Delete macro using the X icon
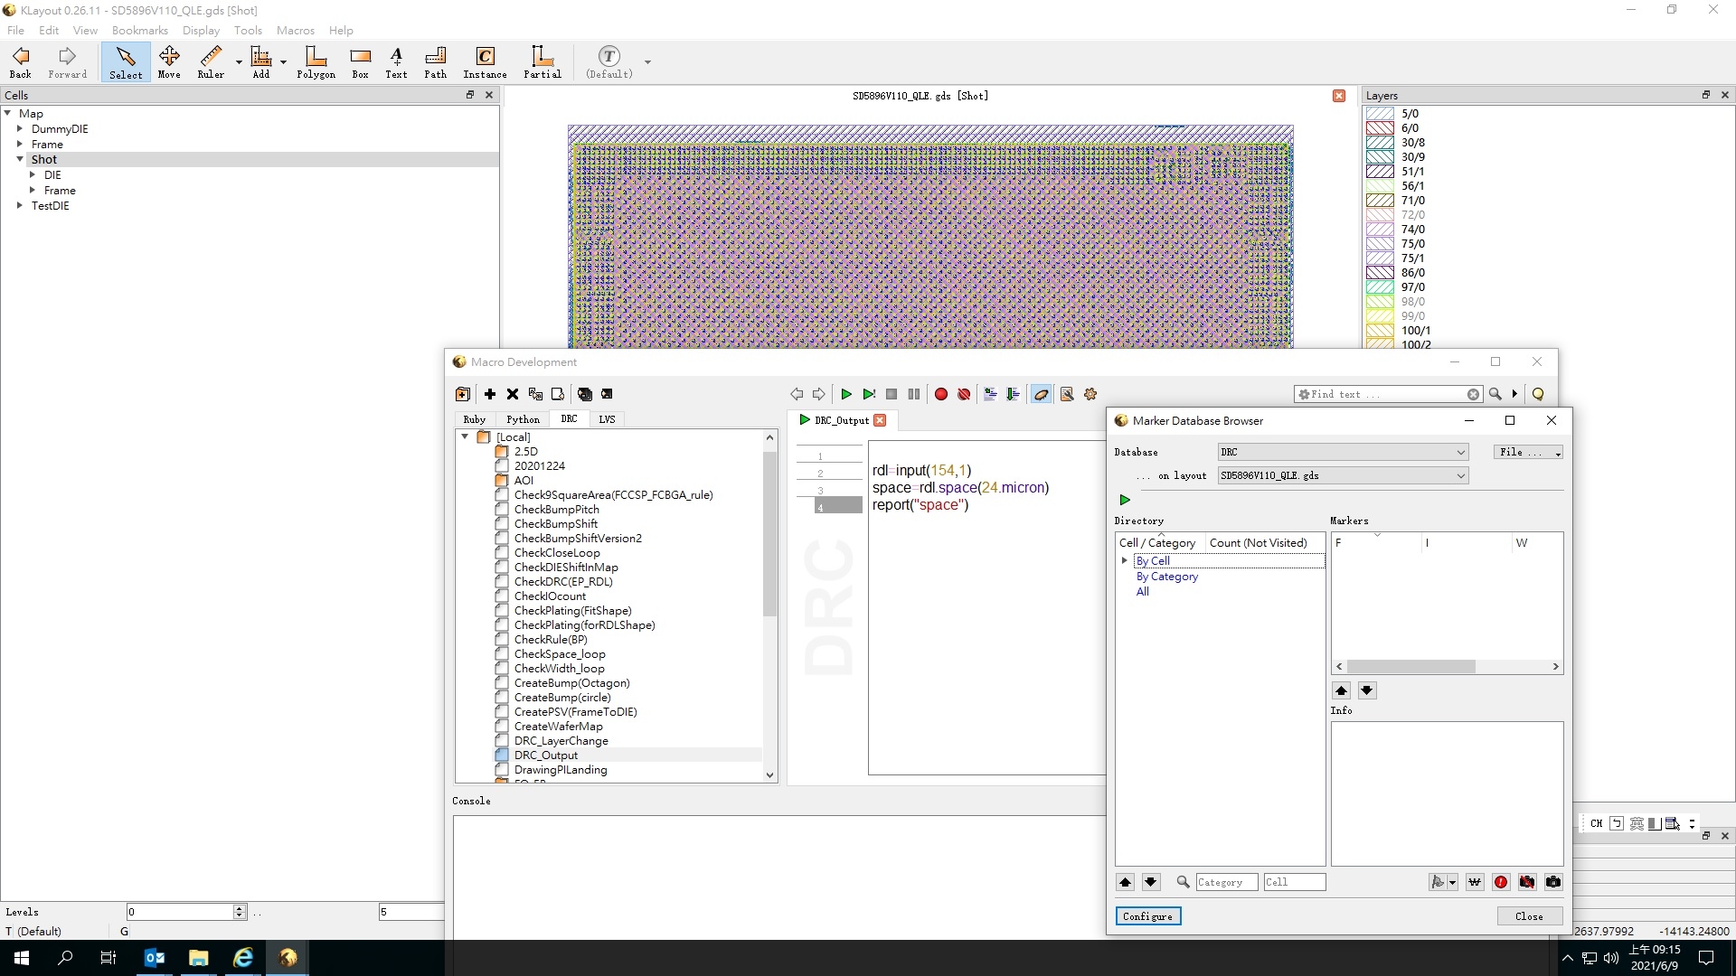The image size is (1736, 976). (x=513, y=394)
